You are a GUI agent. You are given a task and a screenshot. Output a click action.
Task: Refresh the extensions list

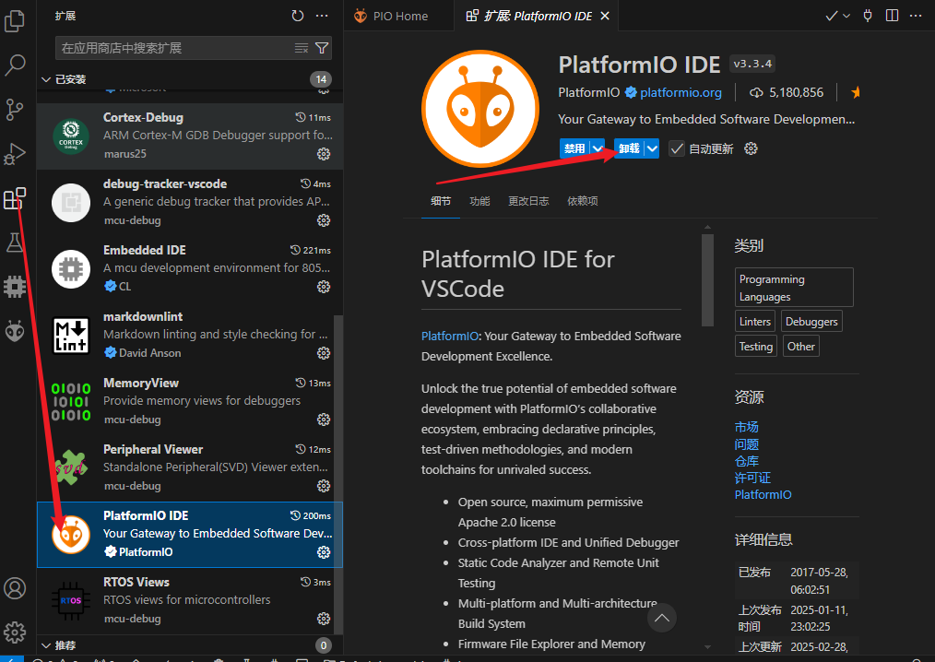pyautogui.click(x=298, y=16)
